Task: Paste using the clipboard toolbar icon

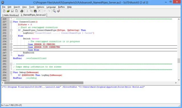Action: point(35,11)
